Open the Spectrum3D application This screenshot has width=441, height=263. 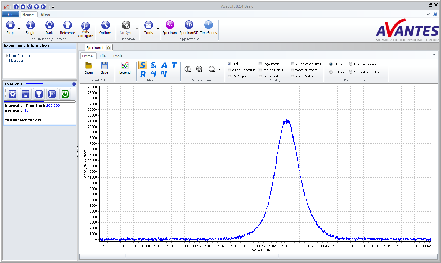[189, 25]
